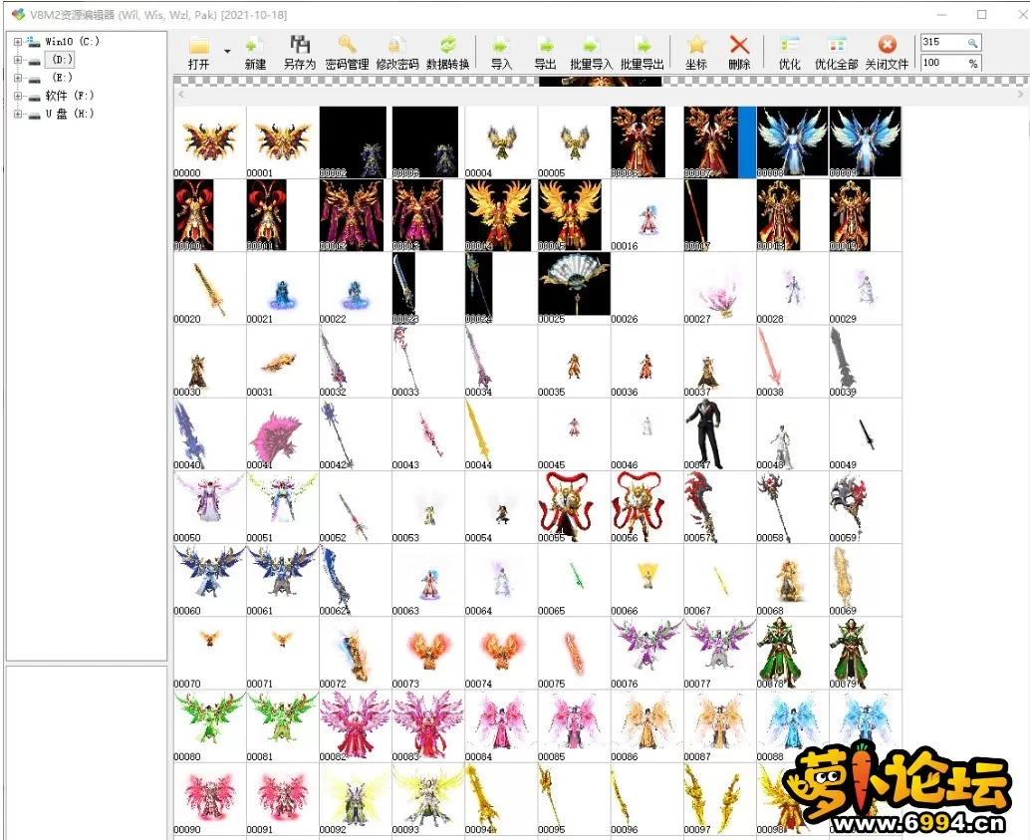This screenshot has height=840, width=1030.
Task: Select U 盘 (H:) in the drive tree
Action: pos(70,114)
